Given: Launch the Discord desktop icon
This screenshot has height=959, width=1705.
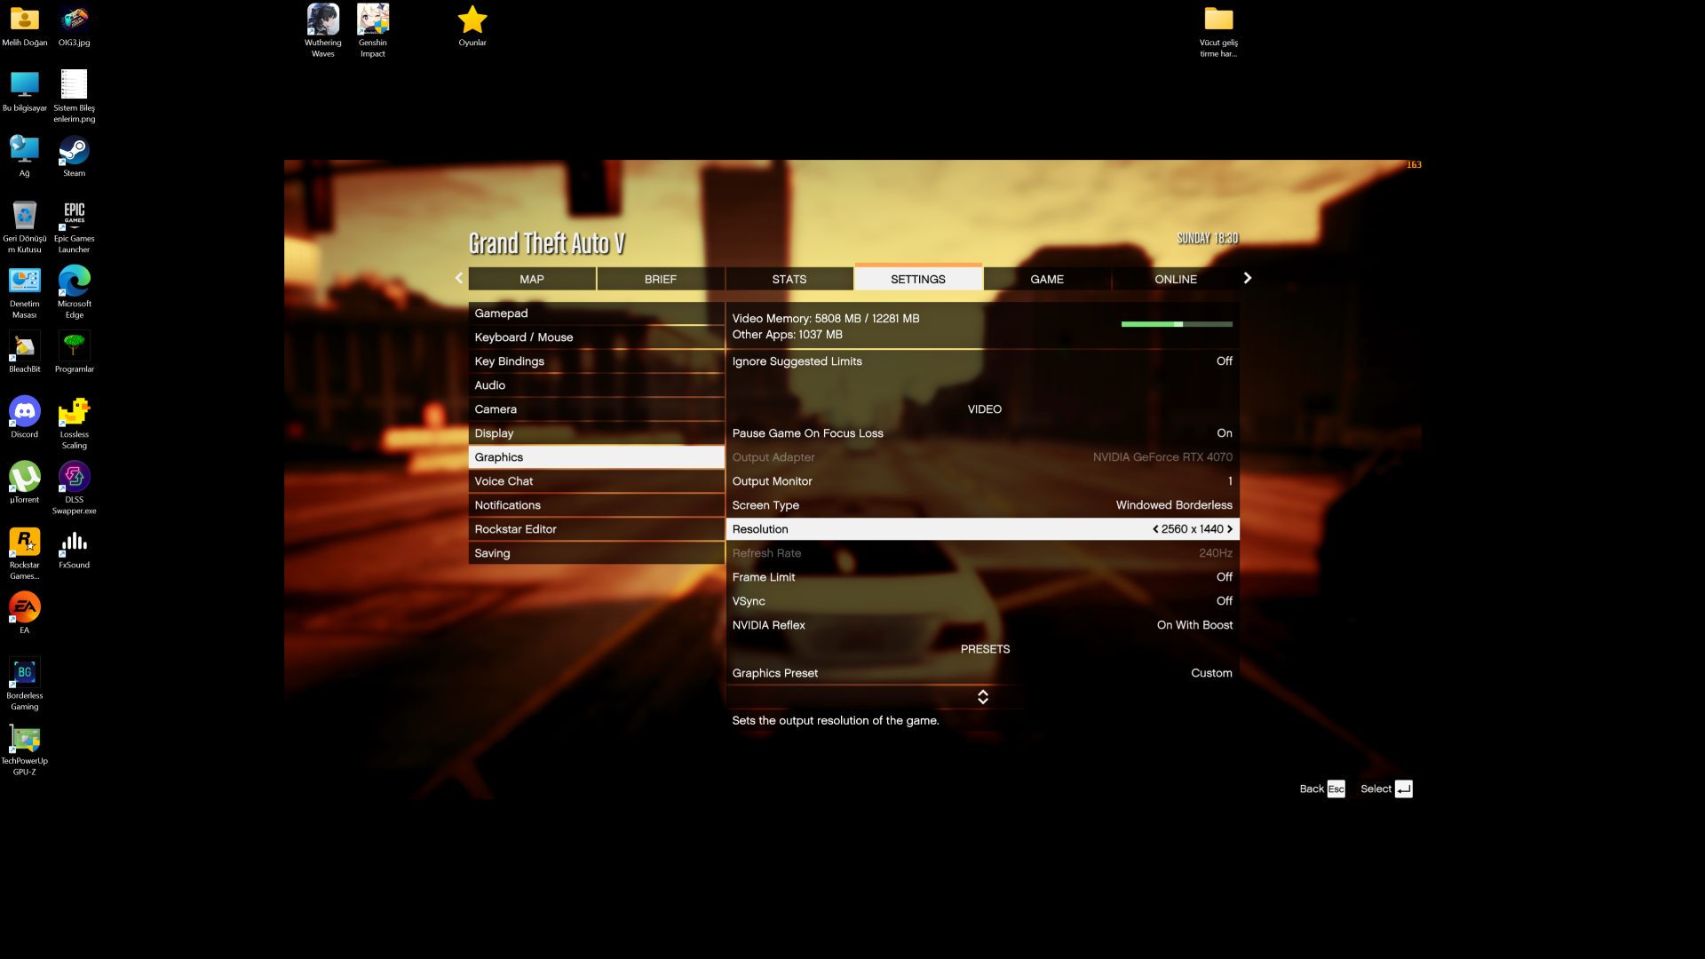Looking at the screenshot, I should click(x=24, y=412).
